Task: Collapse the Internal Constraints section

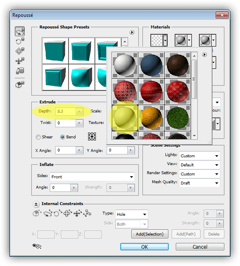Action: tap(36, 204)
